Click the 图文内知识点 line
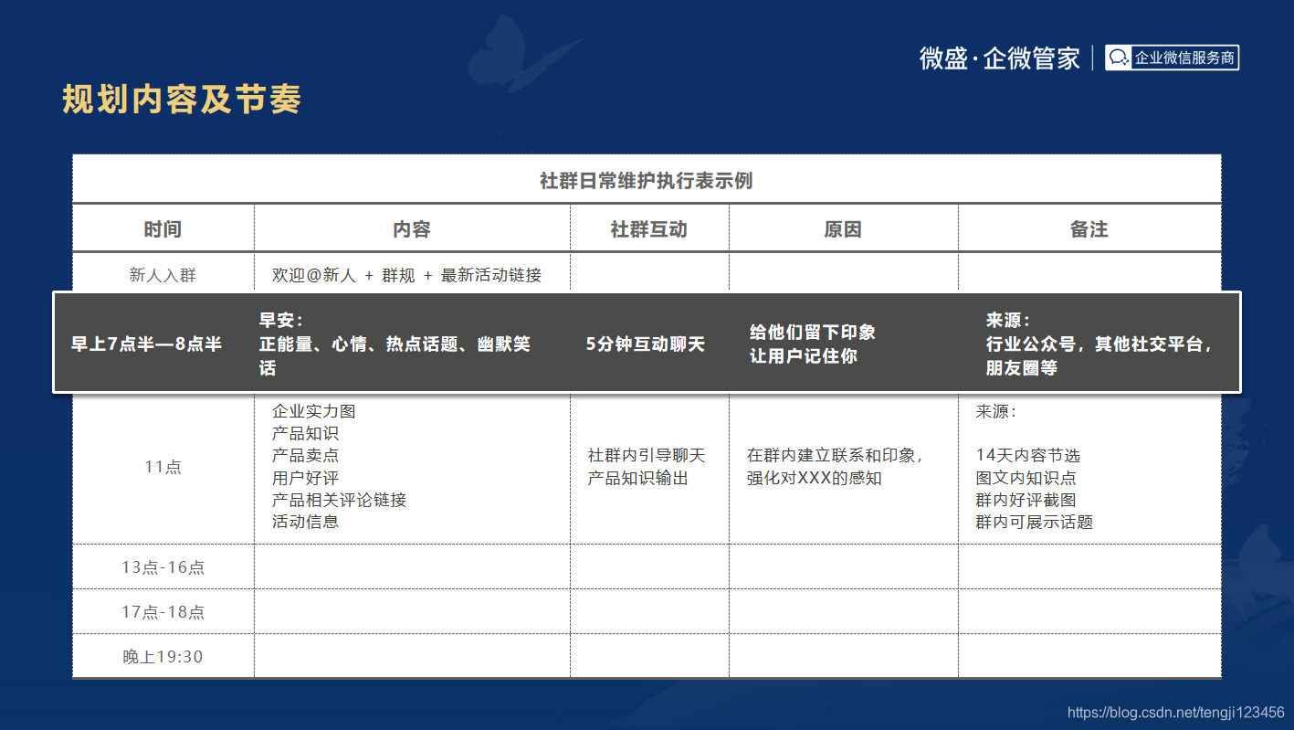 pyautogui.click(x=1026, y=478)
